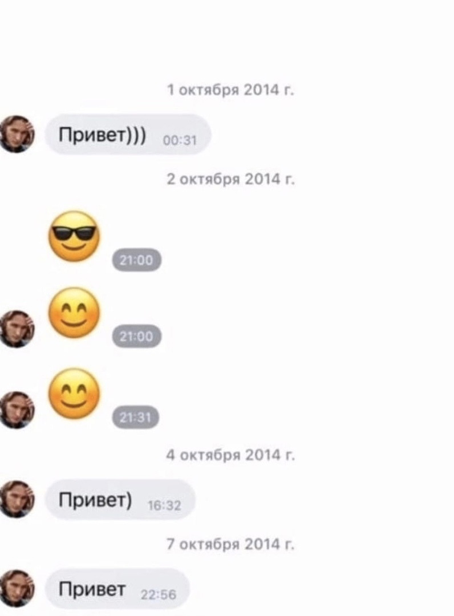Open avatar beside the 21:31 smiling emoji
The height and width of the screenshot is (616, 454).
pos(16,410)
